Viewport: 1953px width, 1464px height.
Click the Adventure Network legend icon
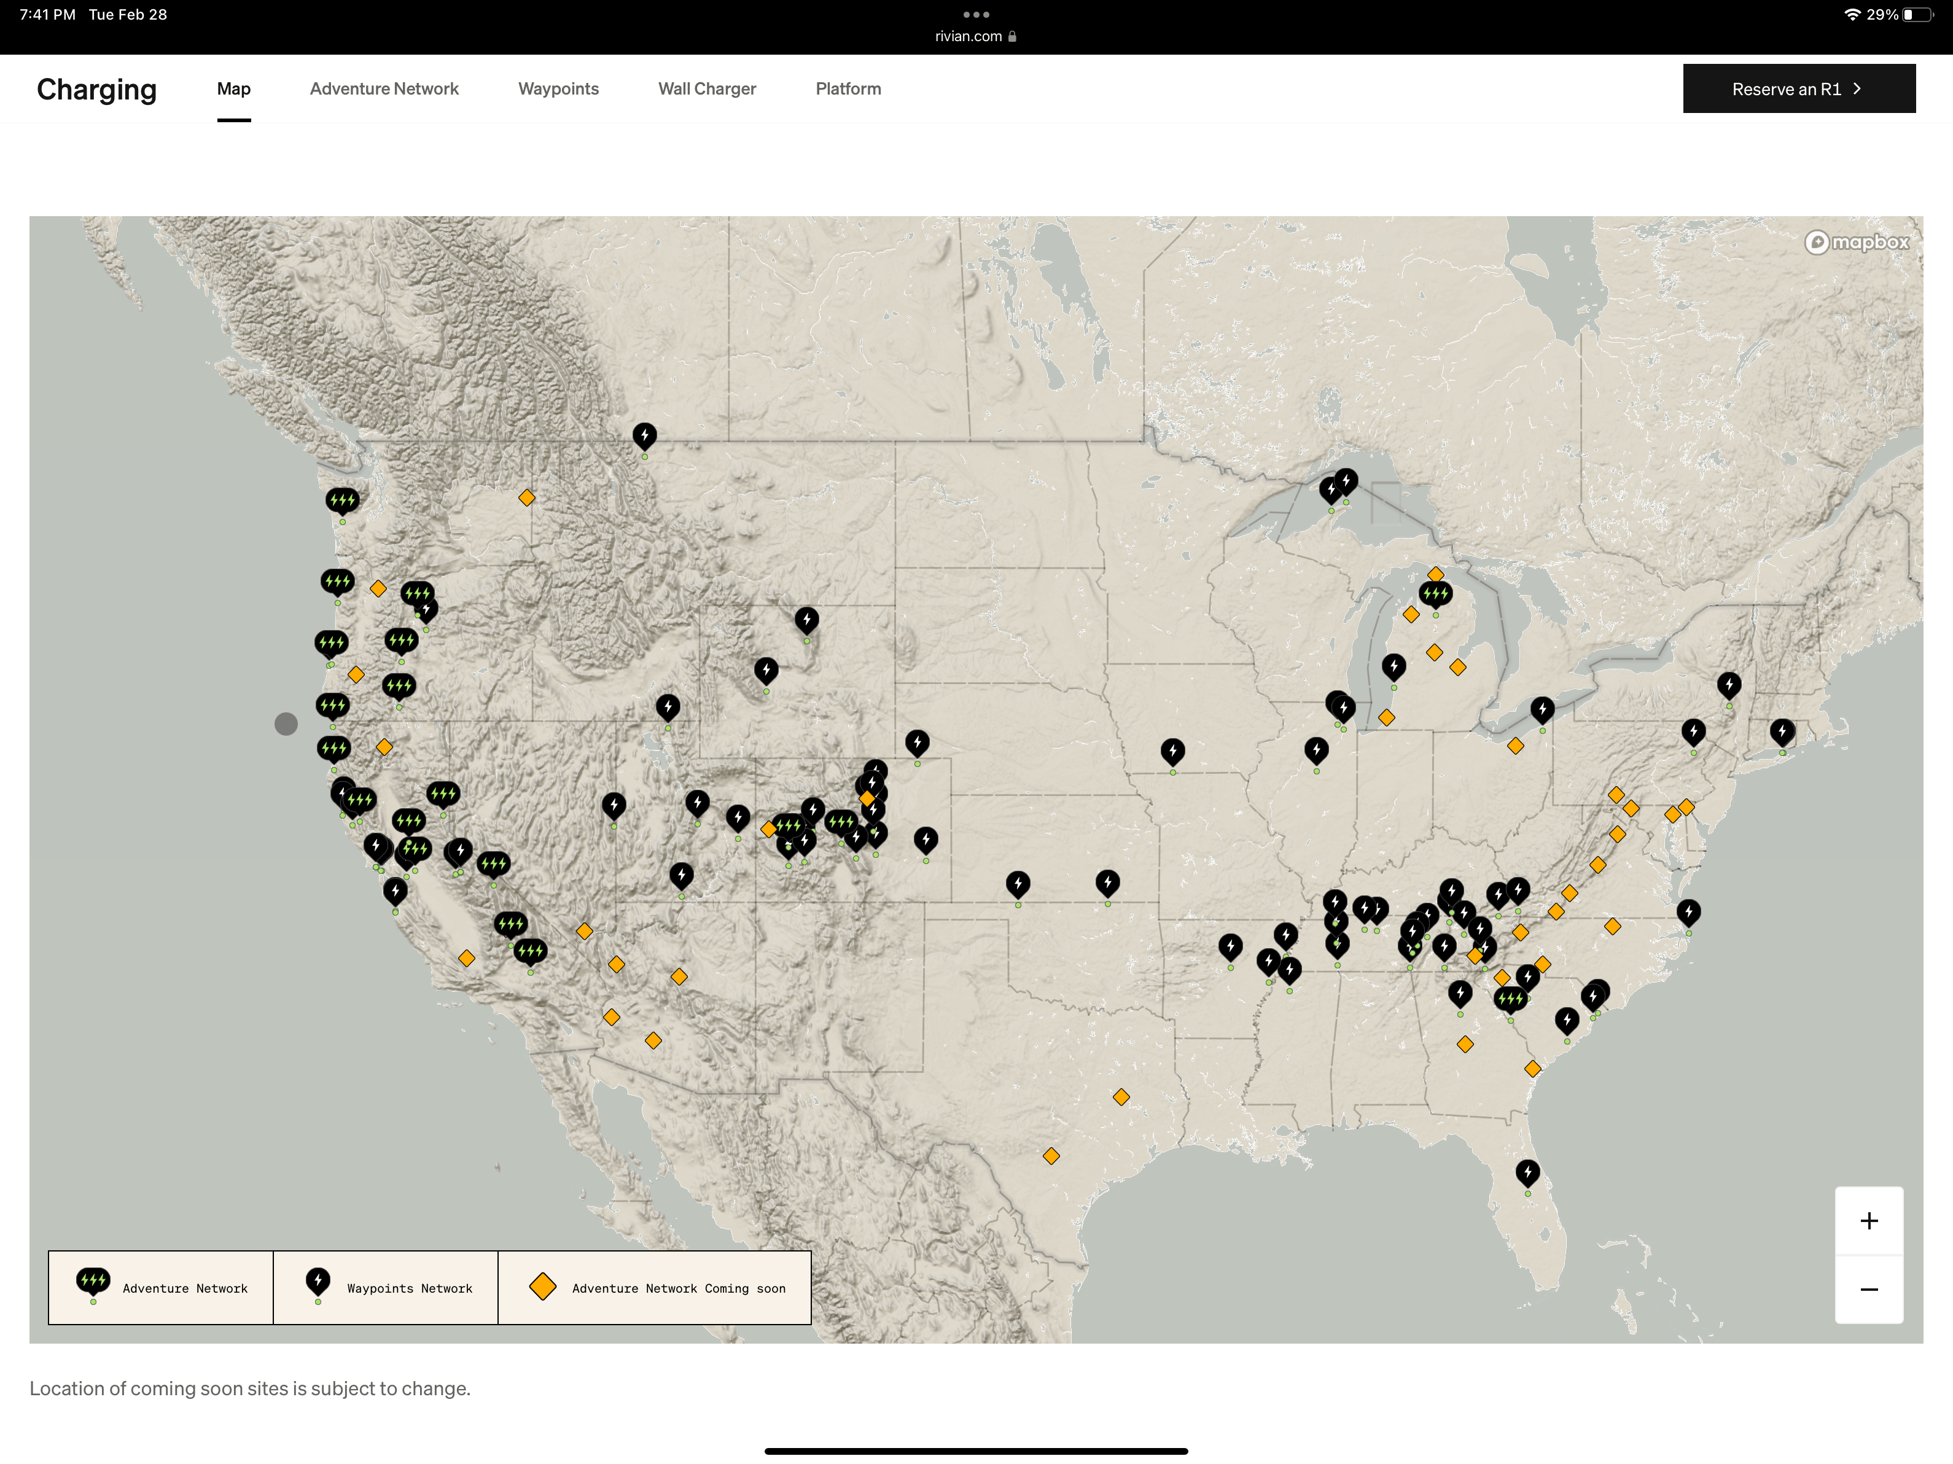point(93,1285)
